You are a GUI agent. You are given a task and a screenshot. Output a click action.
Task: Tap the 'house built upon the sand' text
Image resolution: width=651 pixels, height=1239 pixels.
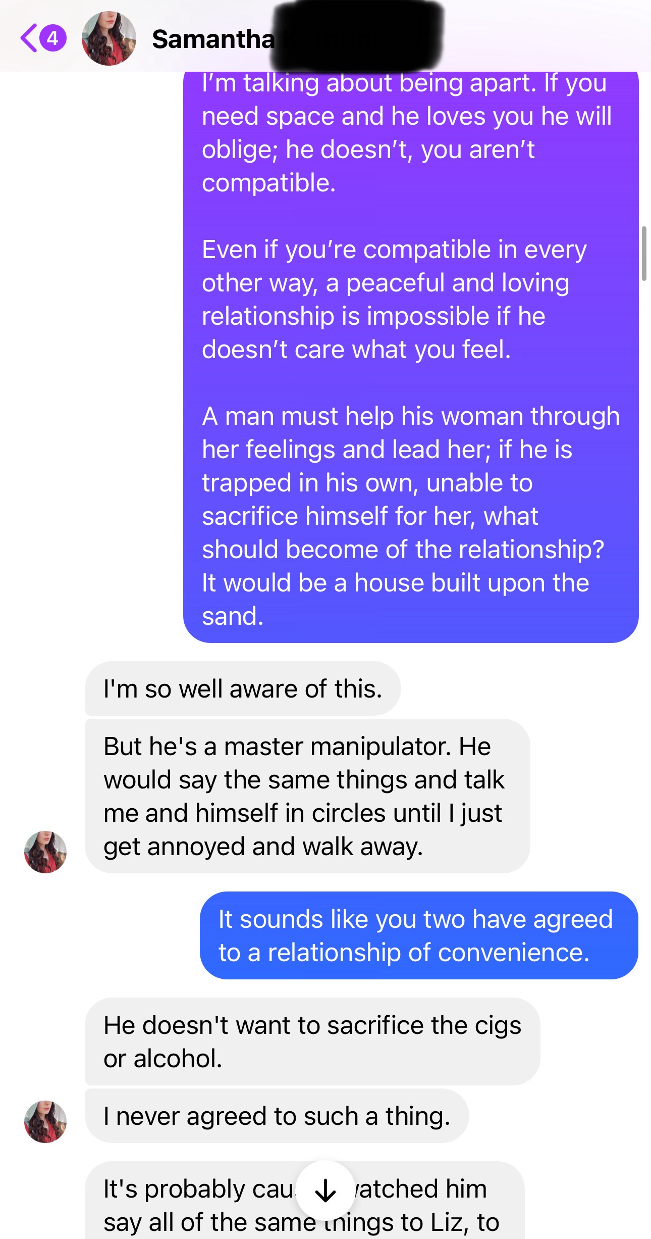tap(396, 599)
